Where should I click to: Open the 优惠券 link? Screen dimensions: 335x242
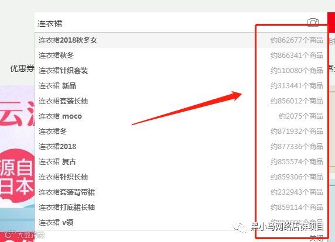pyautogui.click(x=22, y=68)
